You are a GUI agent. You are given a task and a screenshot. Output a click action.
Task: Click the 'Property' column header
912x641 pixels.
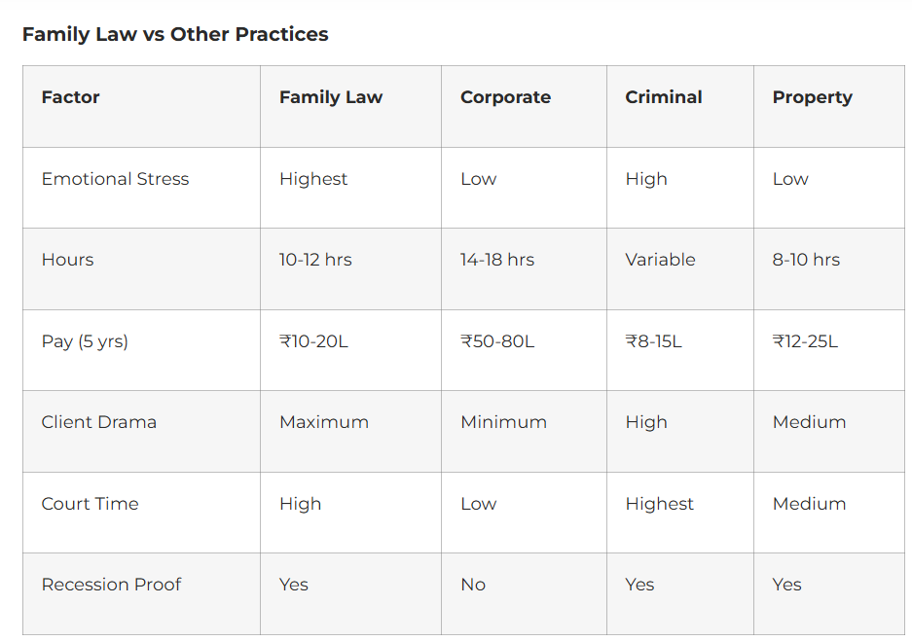coord(812,97)
